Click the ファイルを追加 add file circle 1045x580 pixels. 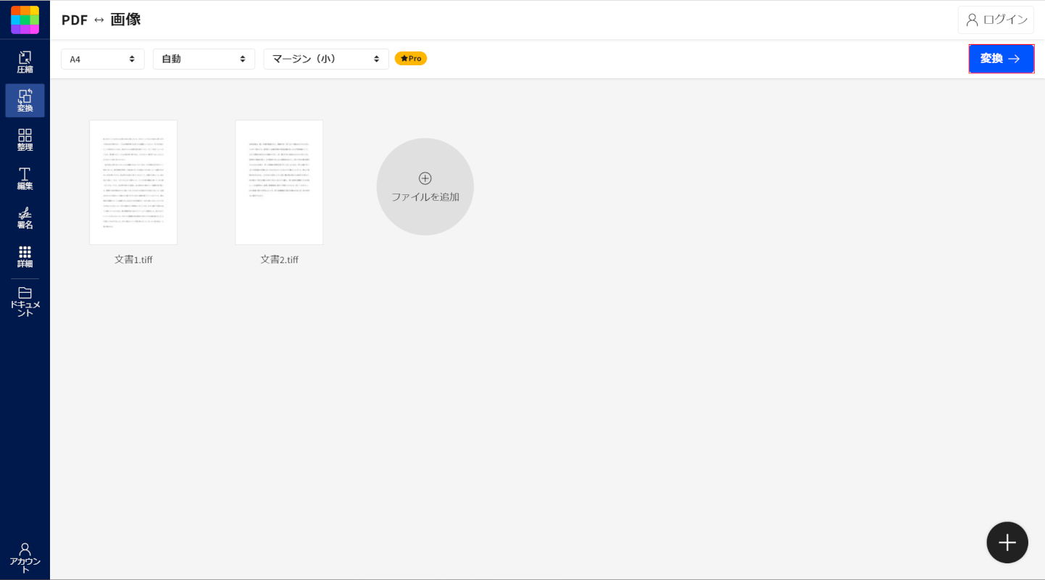[x=425, y=186]
